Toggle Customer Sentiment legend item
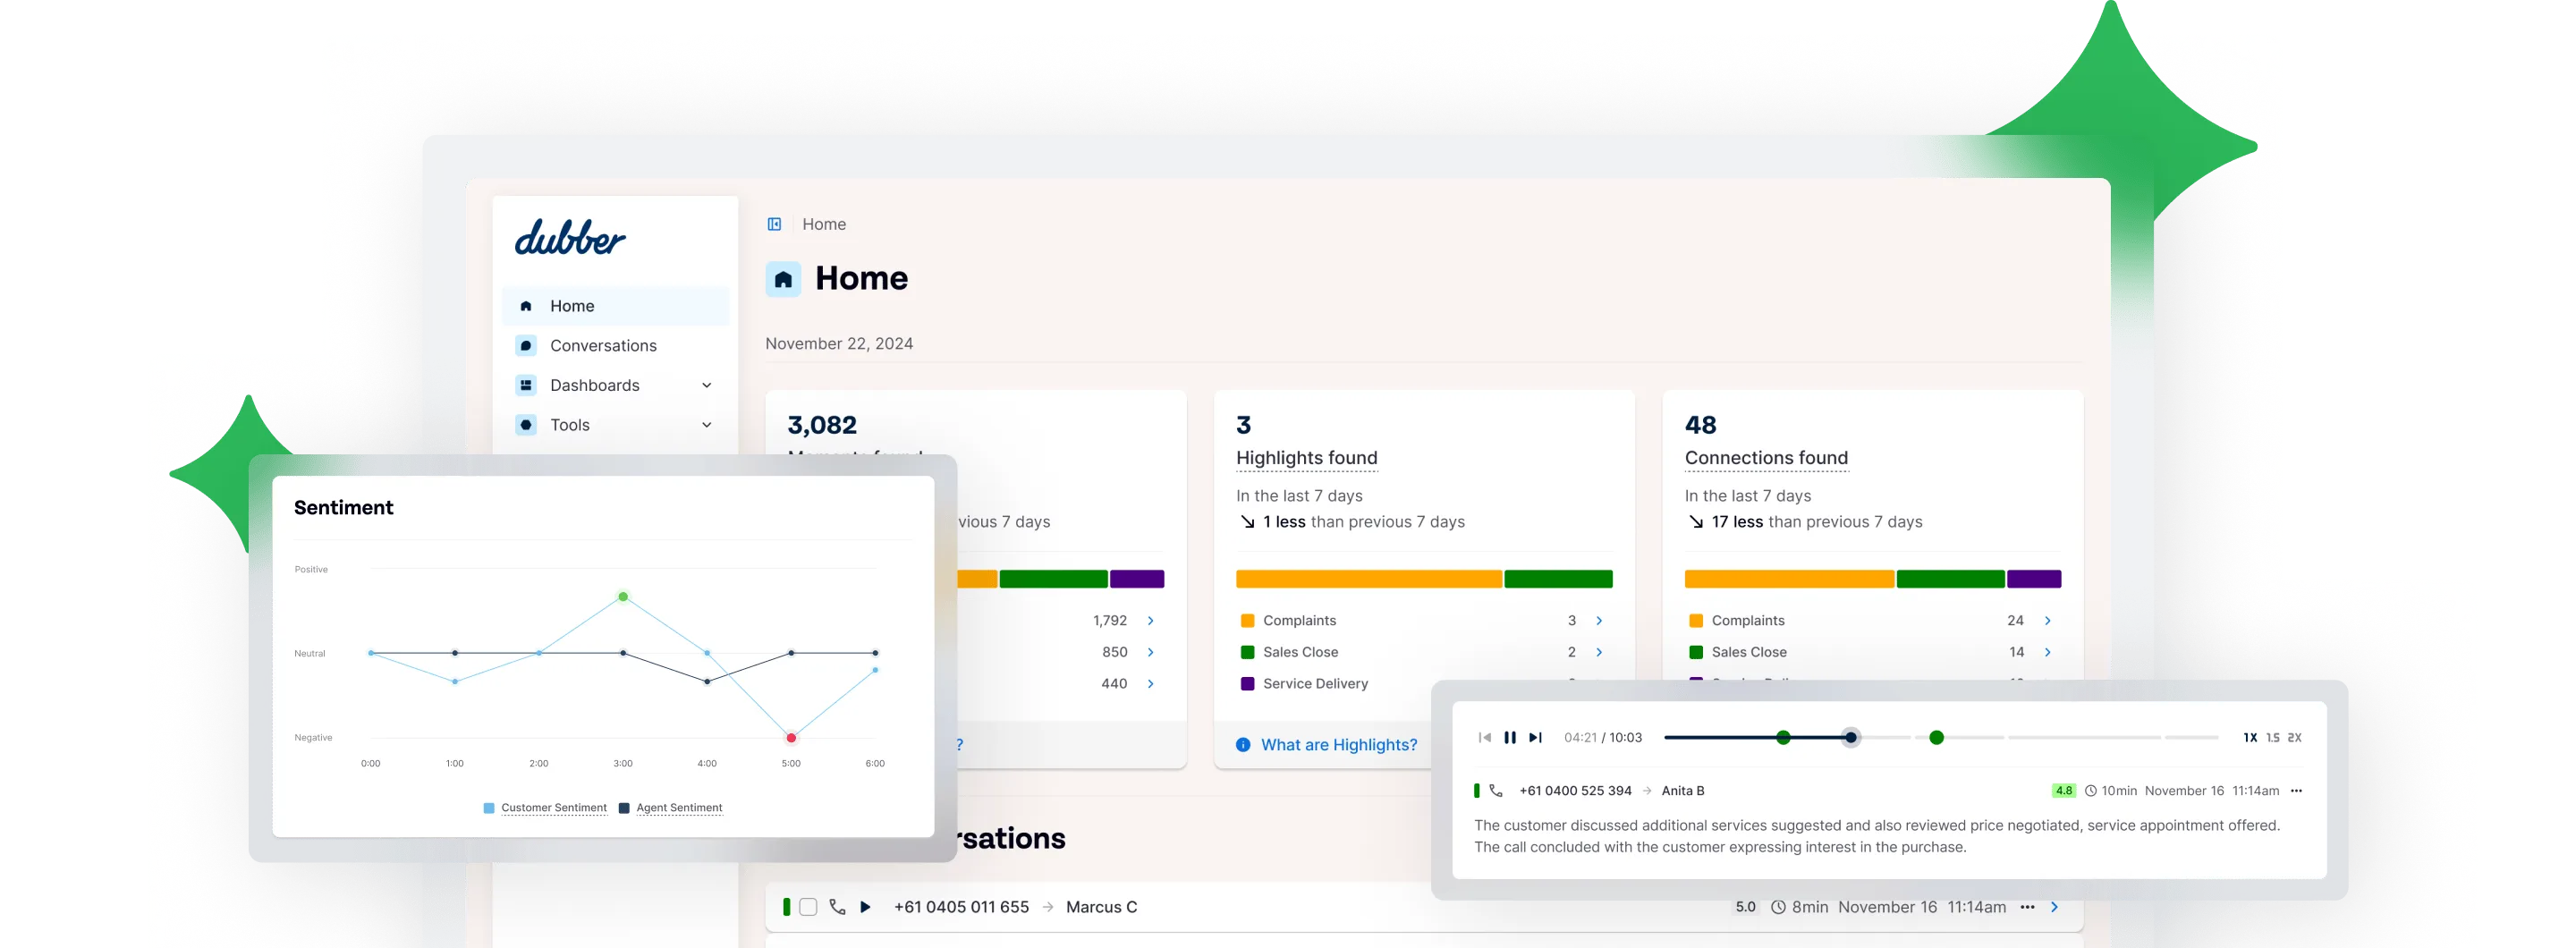 click(x=545, y=808)
